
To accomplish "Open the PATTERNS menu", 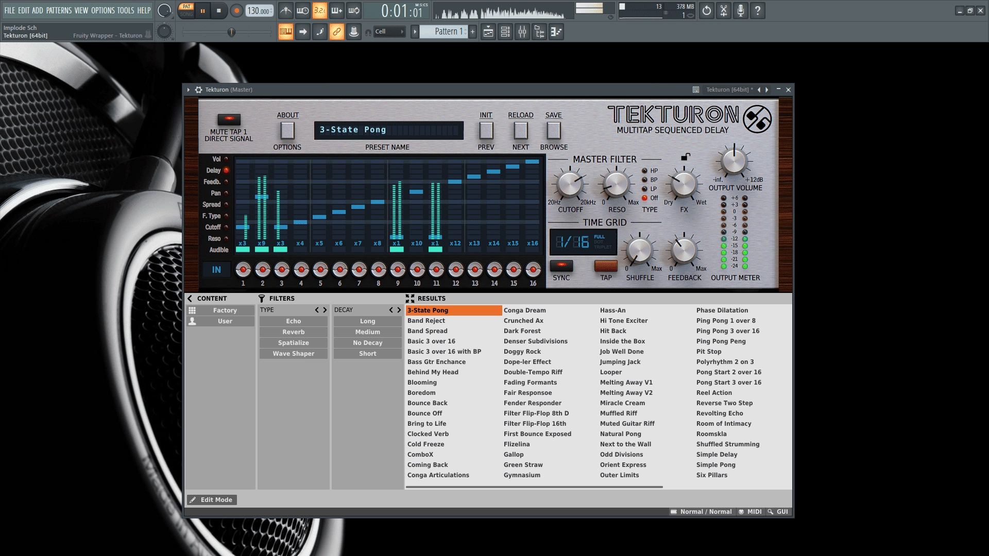I will click(x=59, y=10).
